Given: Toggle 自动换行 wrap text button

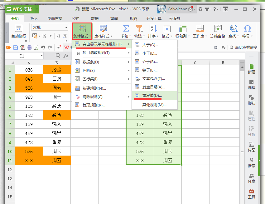Looking at the screenshot, I should click(19, 31).
